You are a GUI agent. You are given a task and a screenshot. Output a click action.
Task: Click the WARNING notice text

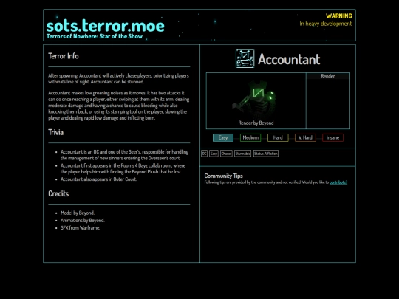coord(339,16)
